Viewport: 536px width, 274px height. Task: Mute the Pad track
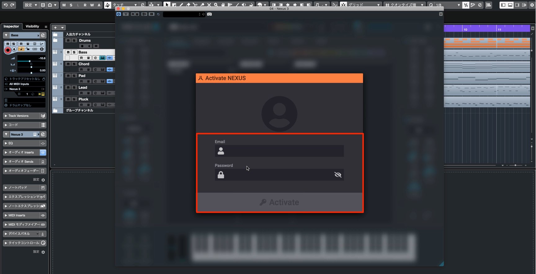click(68, 76)
